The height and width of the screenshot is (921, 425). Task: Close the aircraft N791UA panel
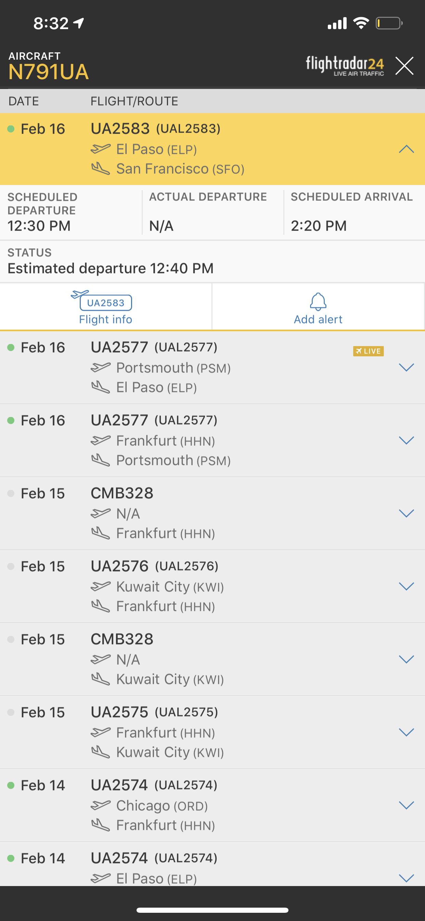click(x=404, y=66)
